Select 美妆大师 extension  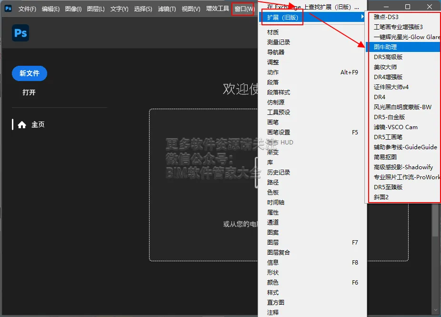click(403, 67)
